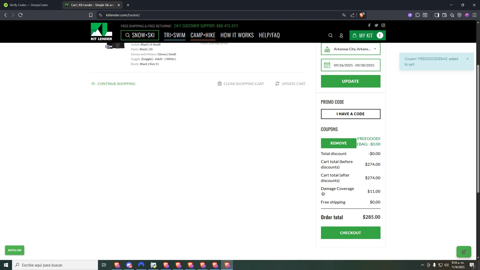Open the Kit Lender logo homepage

(101, 31)
